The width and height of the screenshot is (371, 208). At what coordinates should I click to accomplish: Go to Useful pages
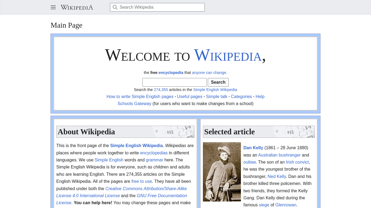[190, 97]
